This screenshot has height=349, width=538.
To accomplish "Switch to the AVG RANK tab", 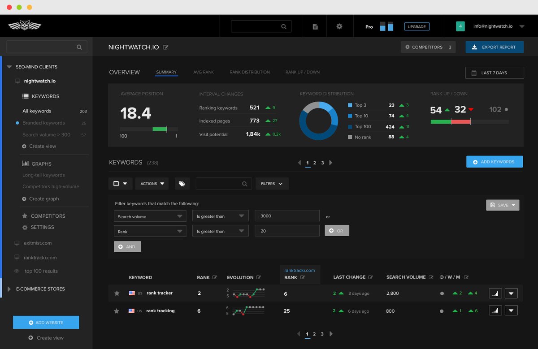I will [204, 72].
